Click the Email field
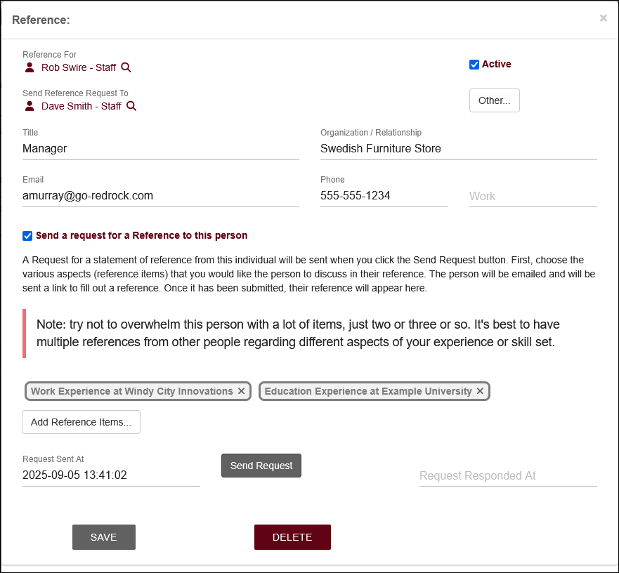 point(160,196)
